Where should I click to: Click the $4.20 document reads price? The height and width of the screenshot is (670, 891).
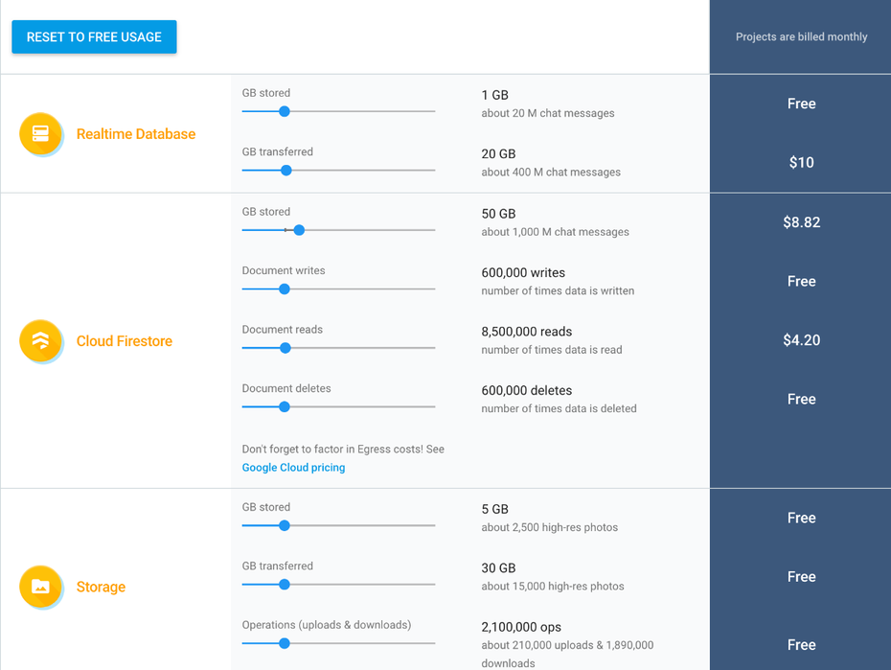801,340
